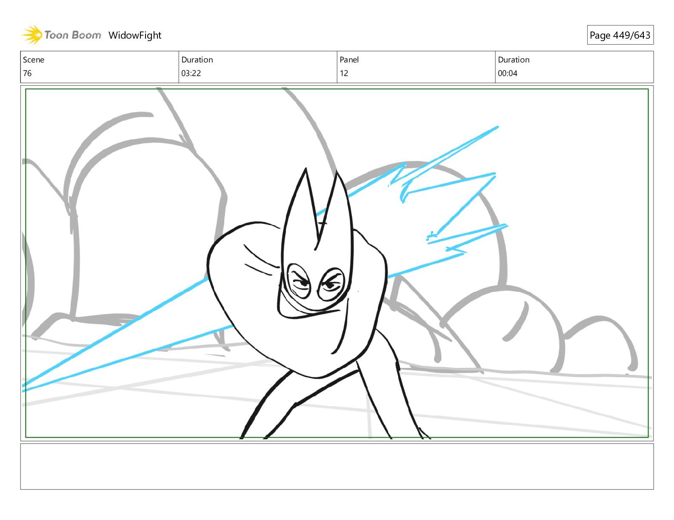Select scene number 76
674x520 pixels.
pyautogui.click(x=27, y=73)
